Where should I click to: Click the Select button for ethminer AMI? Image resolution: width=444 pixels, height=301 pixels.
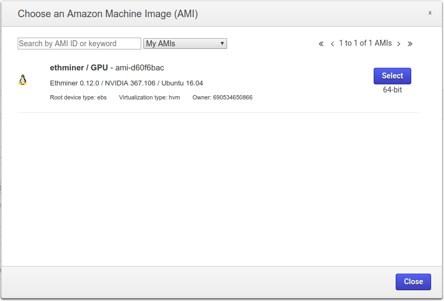392,76
